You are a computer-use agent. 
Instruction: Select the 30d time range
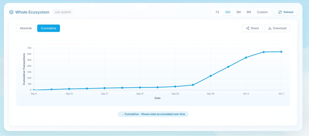click(x=228, y=12)
